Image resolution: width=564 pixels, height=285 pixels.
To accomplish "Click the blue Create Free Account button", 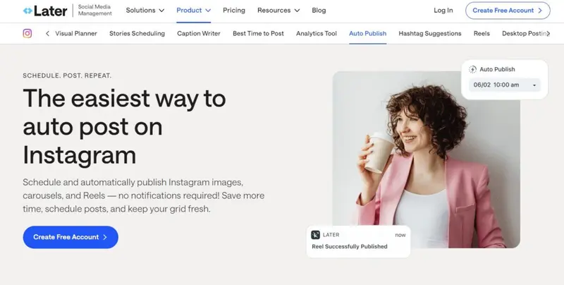I will [x=70, y=237].
